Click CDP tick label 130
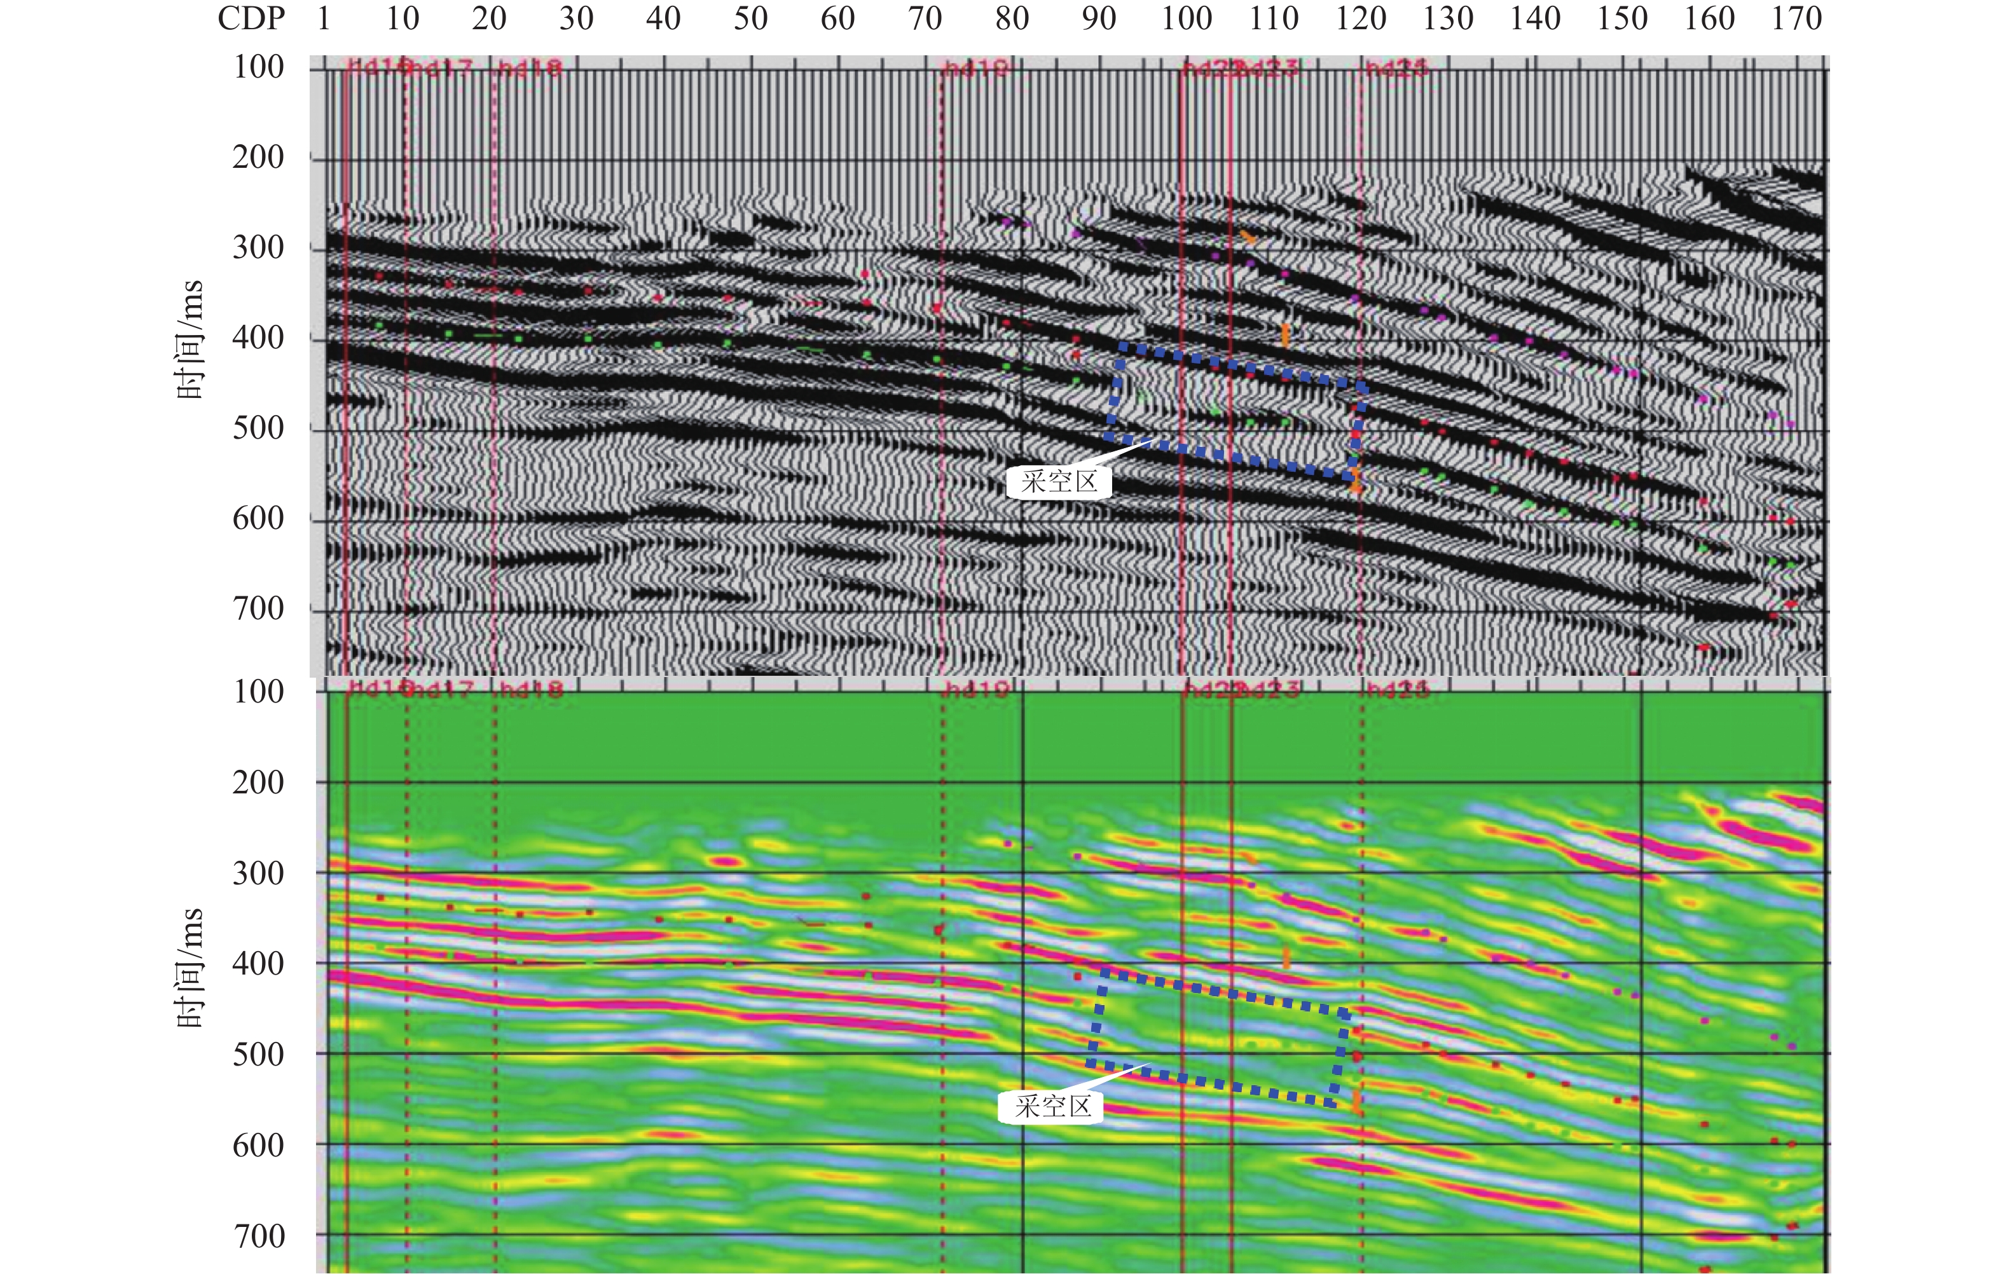The width and height of the screenshot is (2003, 1274). (x=1448, y=18)
